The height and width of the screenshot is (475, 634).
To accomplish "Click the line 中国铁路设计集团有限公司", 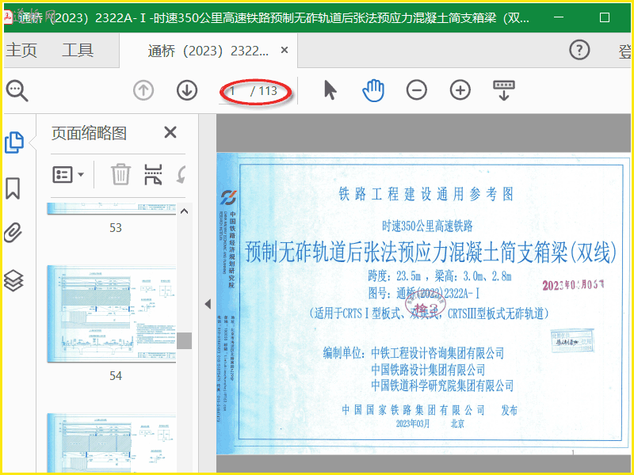I will click(x=428, y=370).
